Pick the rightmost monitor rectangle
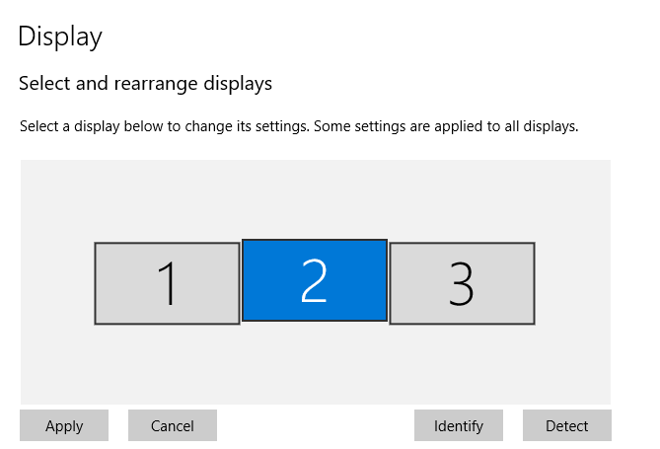Screen dimensions: 660x449 click(462, 283)
